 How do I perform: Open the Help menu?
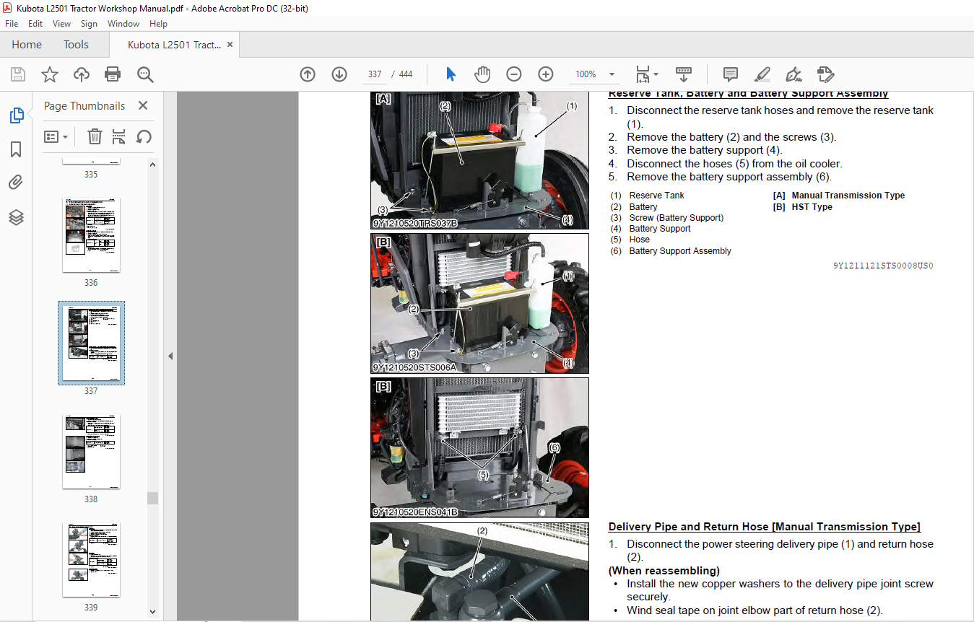pos(158,24)
